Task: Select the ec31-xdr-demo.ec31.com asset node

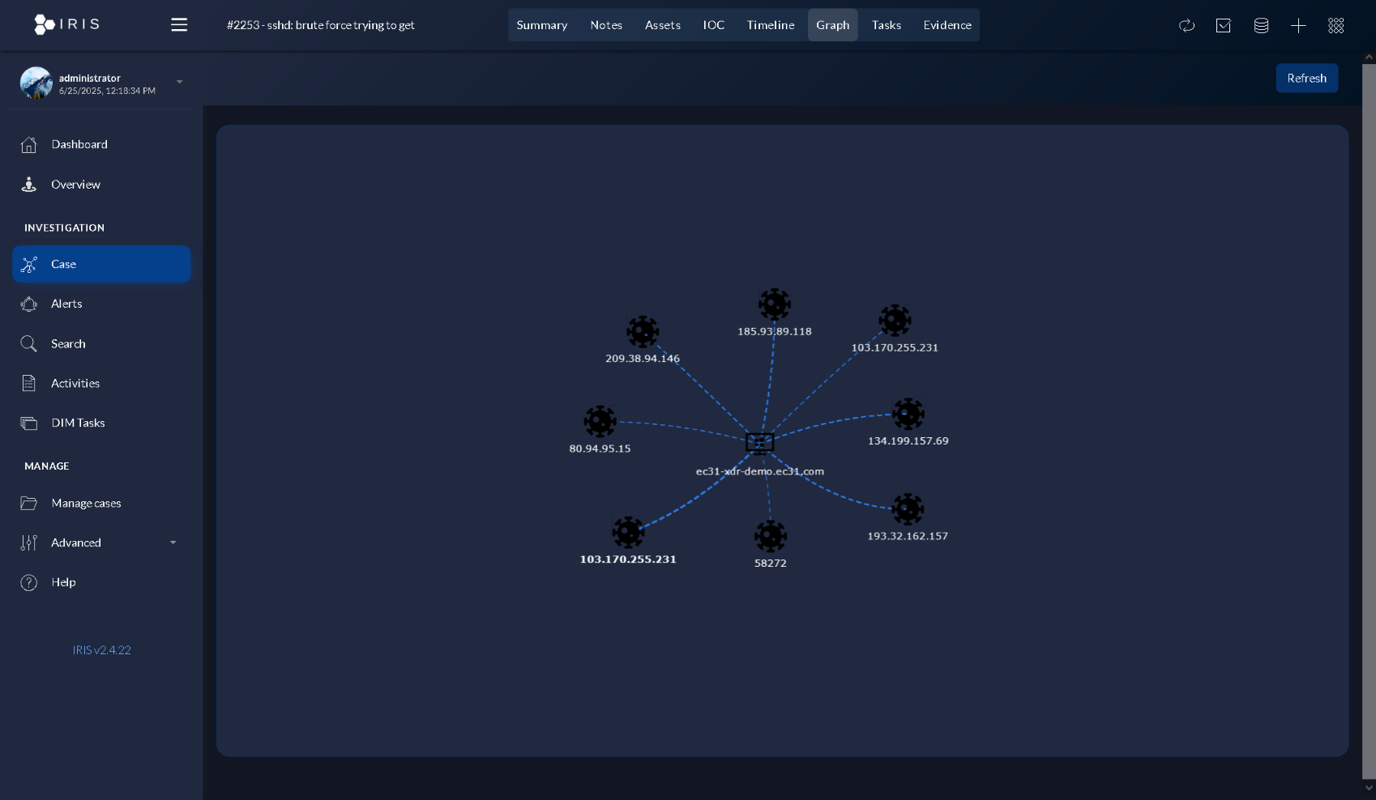Action: [760, 443]
